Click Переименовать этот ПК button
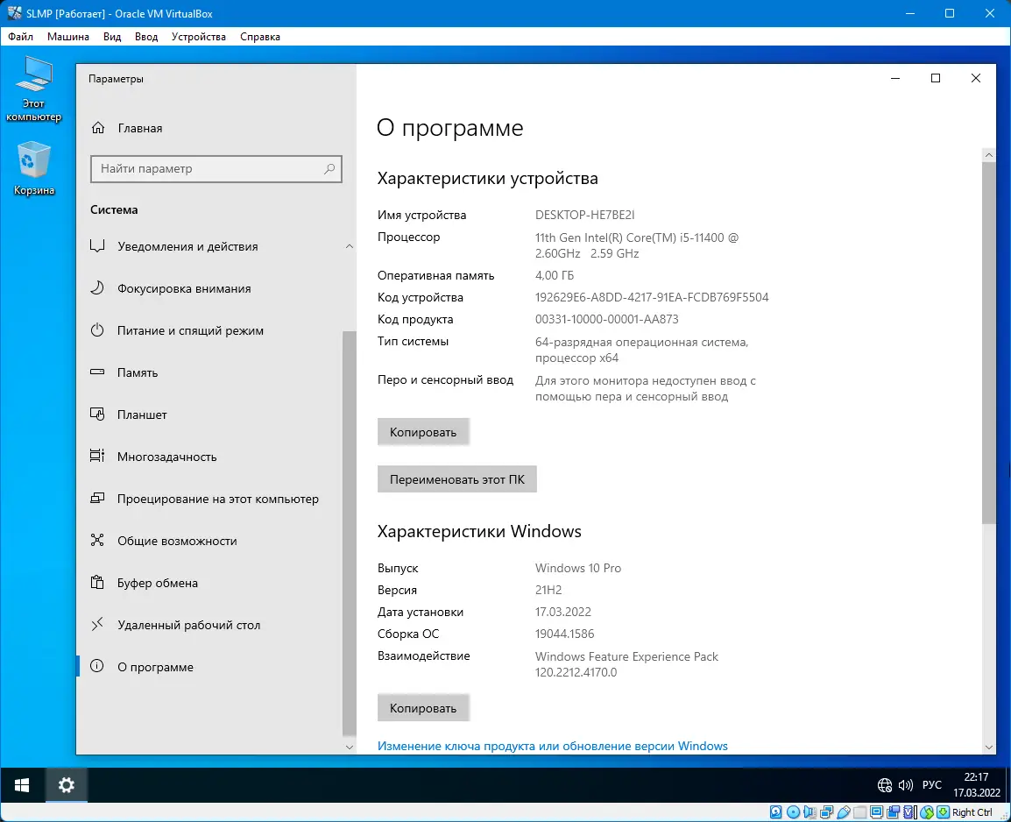 point(457,479)
